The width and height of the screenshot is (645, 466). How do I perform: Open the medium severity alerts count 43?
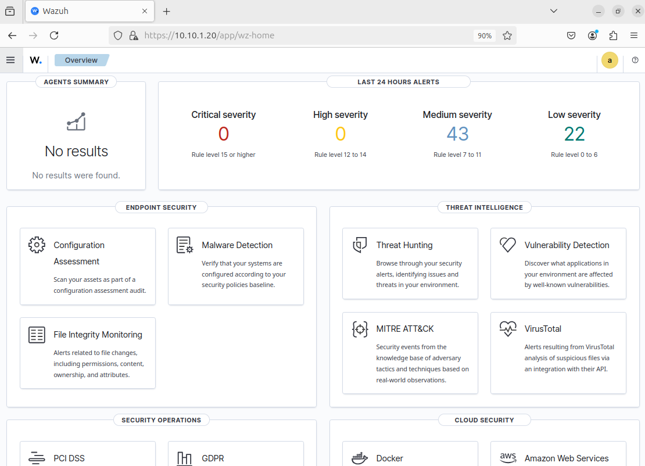click(x=457, y=134)
